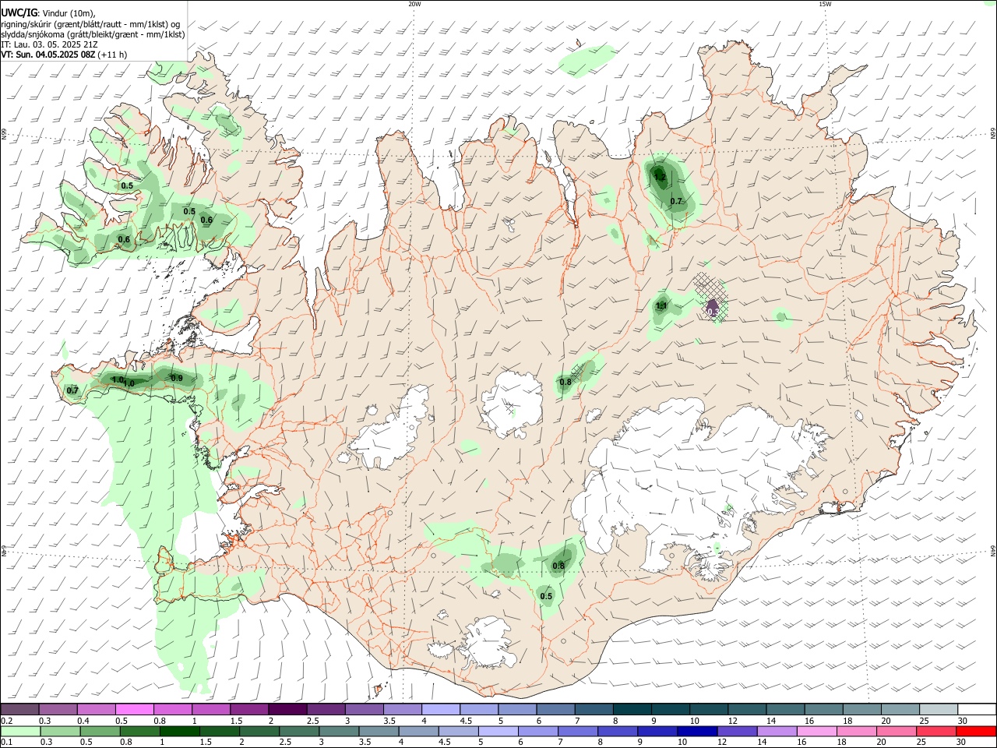The width and height of the screenshot is (997, 748).
Task: Click the 1.2 precipitation value on the map
Action: (x=660, y=178)
